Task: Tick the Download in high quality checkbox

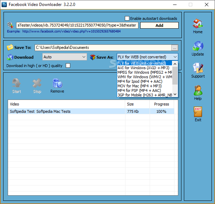Action: point(68,66)
